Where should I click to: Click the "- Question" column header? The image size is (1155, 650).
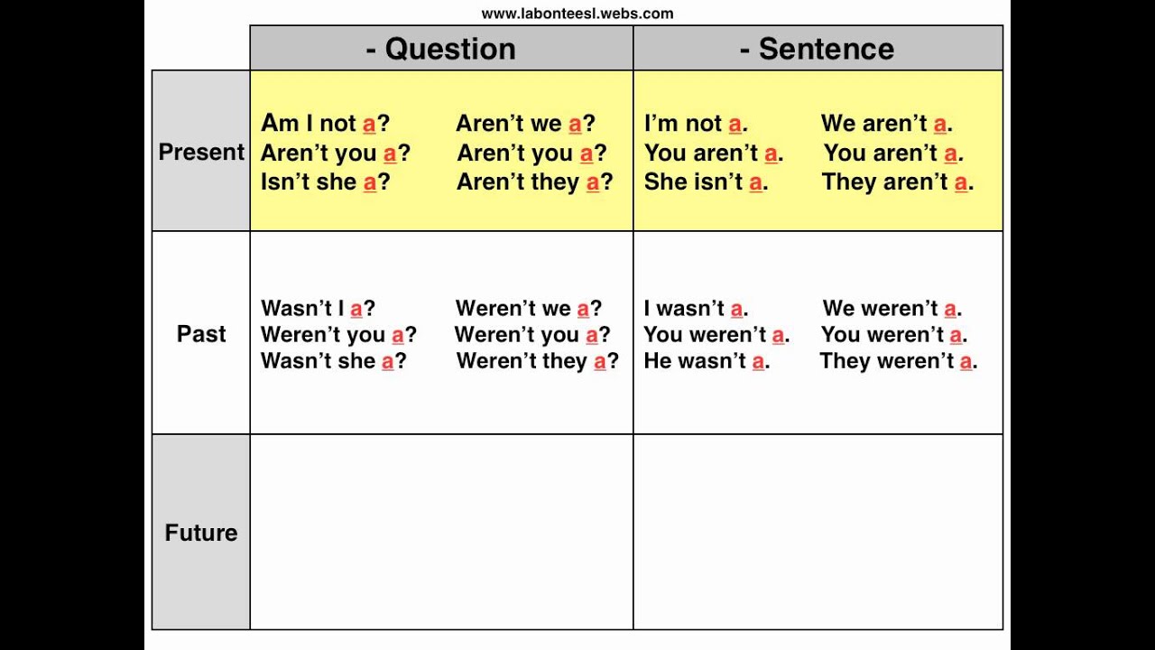441,49
